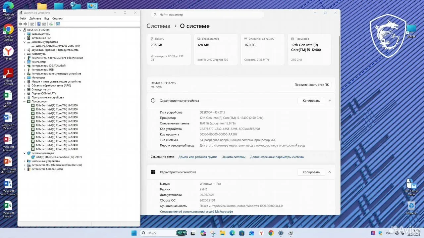424x238 pixels.
Task: Select the W11 Classic Menu desktop icon
Action: tap(411, 187)
